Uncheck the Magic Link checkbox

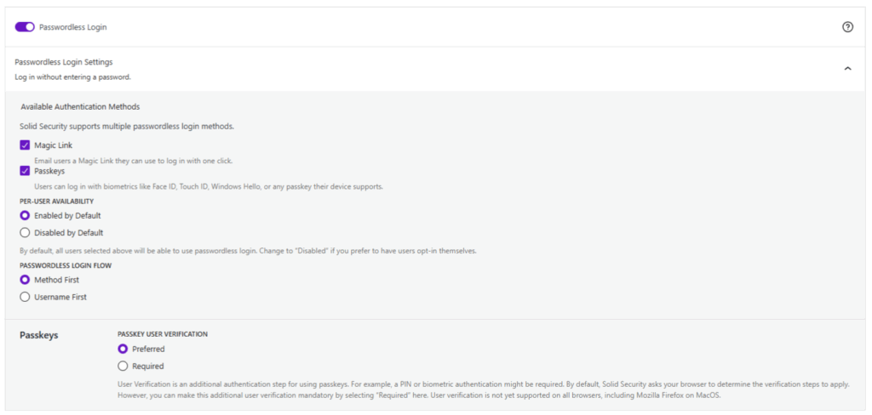[x=25, y=145]
